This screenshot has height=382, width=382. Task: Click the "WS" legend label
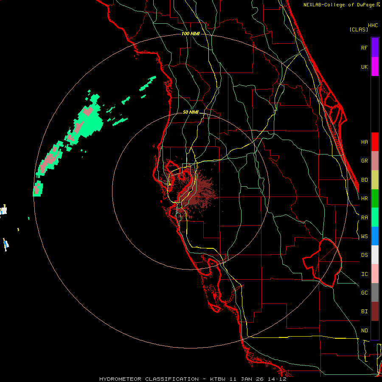click(364, 236)
